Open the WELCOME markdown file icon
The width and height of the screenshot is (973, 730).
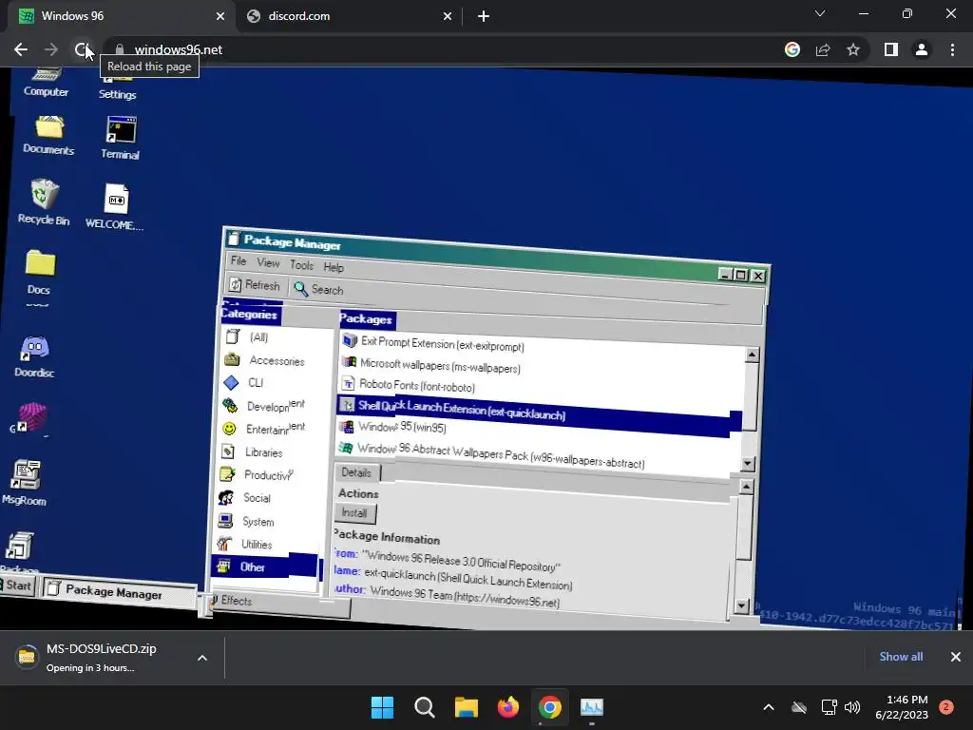tap(115, 206)
